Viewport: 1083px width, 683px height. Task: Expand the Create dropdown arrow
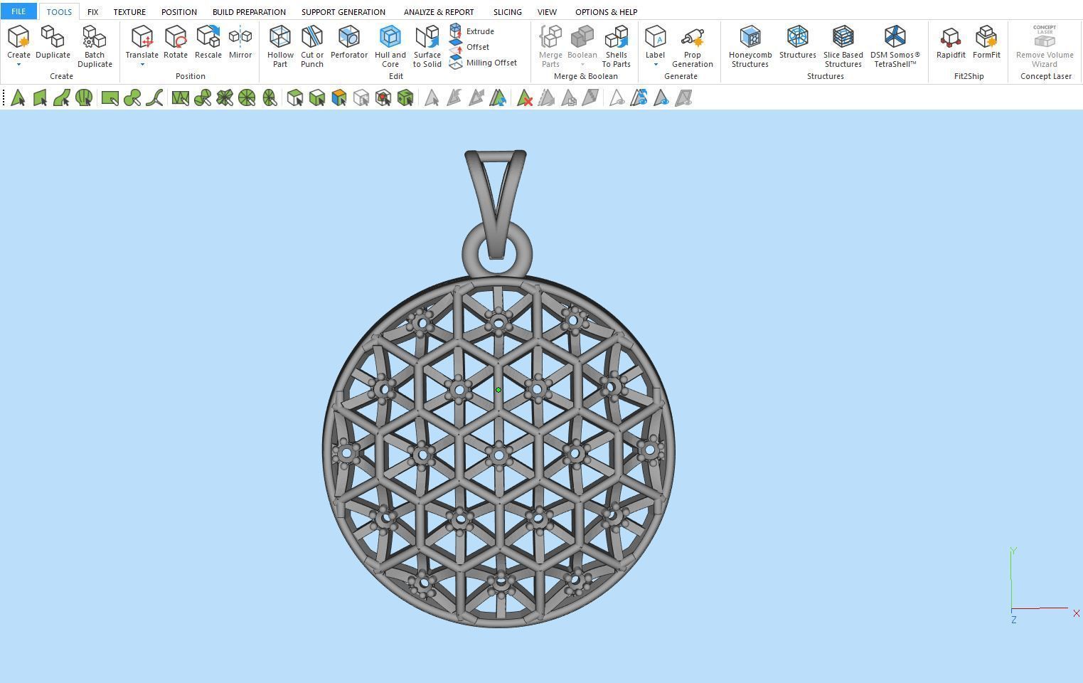point(18,65)
